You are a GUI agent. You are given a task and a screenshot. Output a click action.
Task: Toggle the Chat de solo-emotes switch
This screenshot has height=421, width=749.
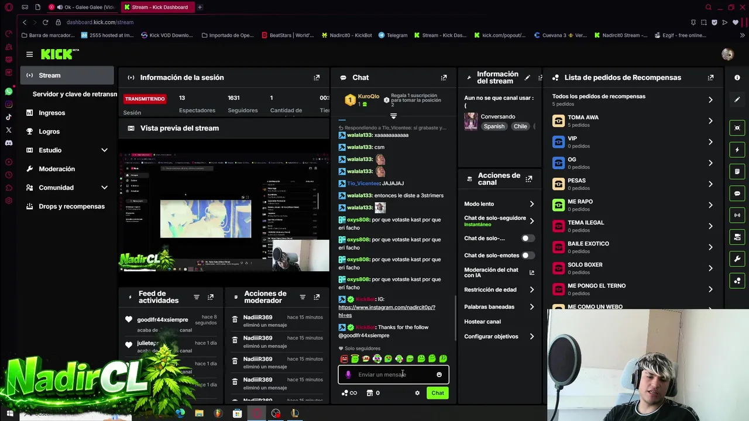528,256
